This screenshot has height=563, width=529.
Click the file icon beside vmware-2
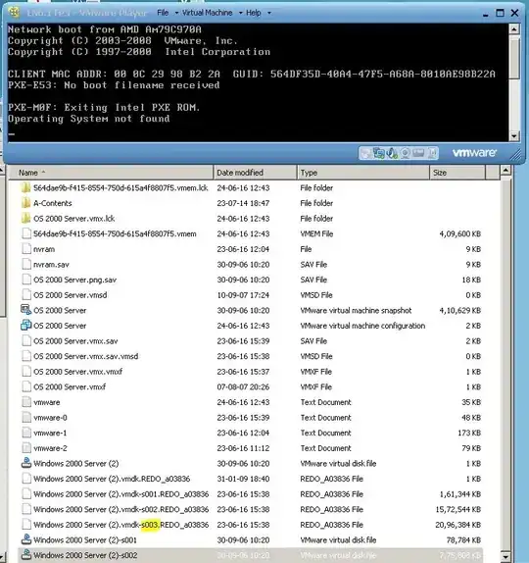[x=26, y=448]
